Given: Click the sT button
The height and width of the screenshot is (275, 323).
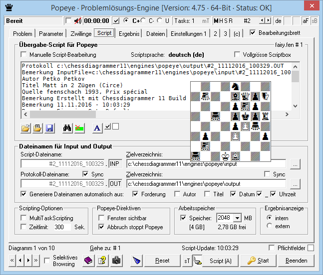Looking at the screenshot, I should 187,261.
